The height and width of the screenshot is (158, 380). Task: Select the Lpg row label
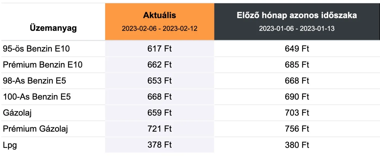[x=10, y=145]
